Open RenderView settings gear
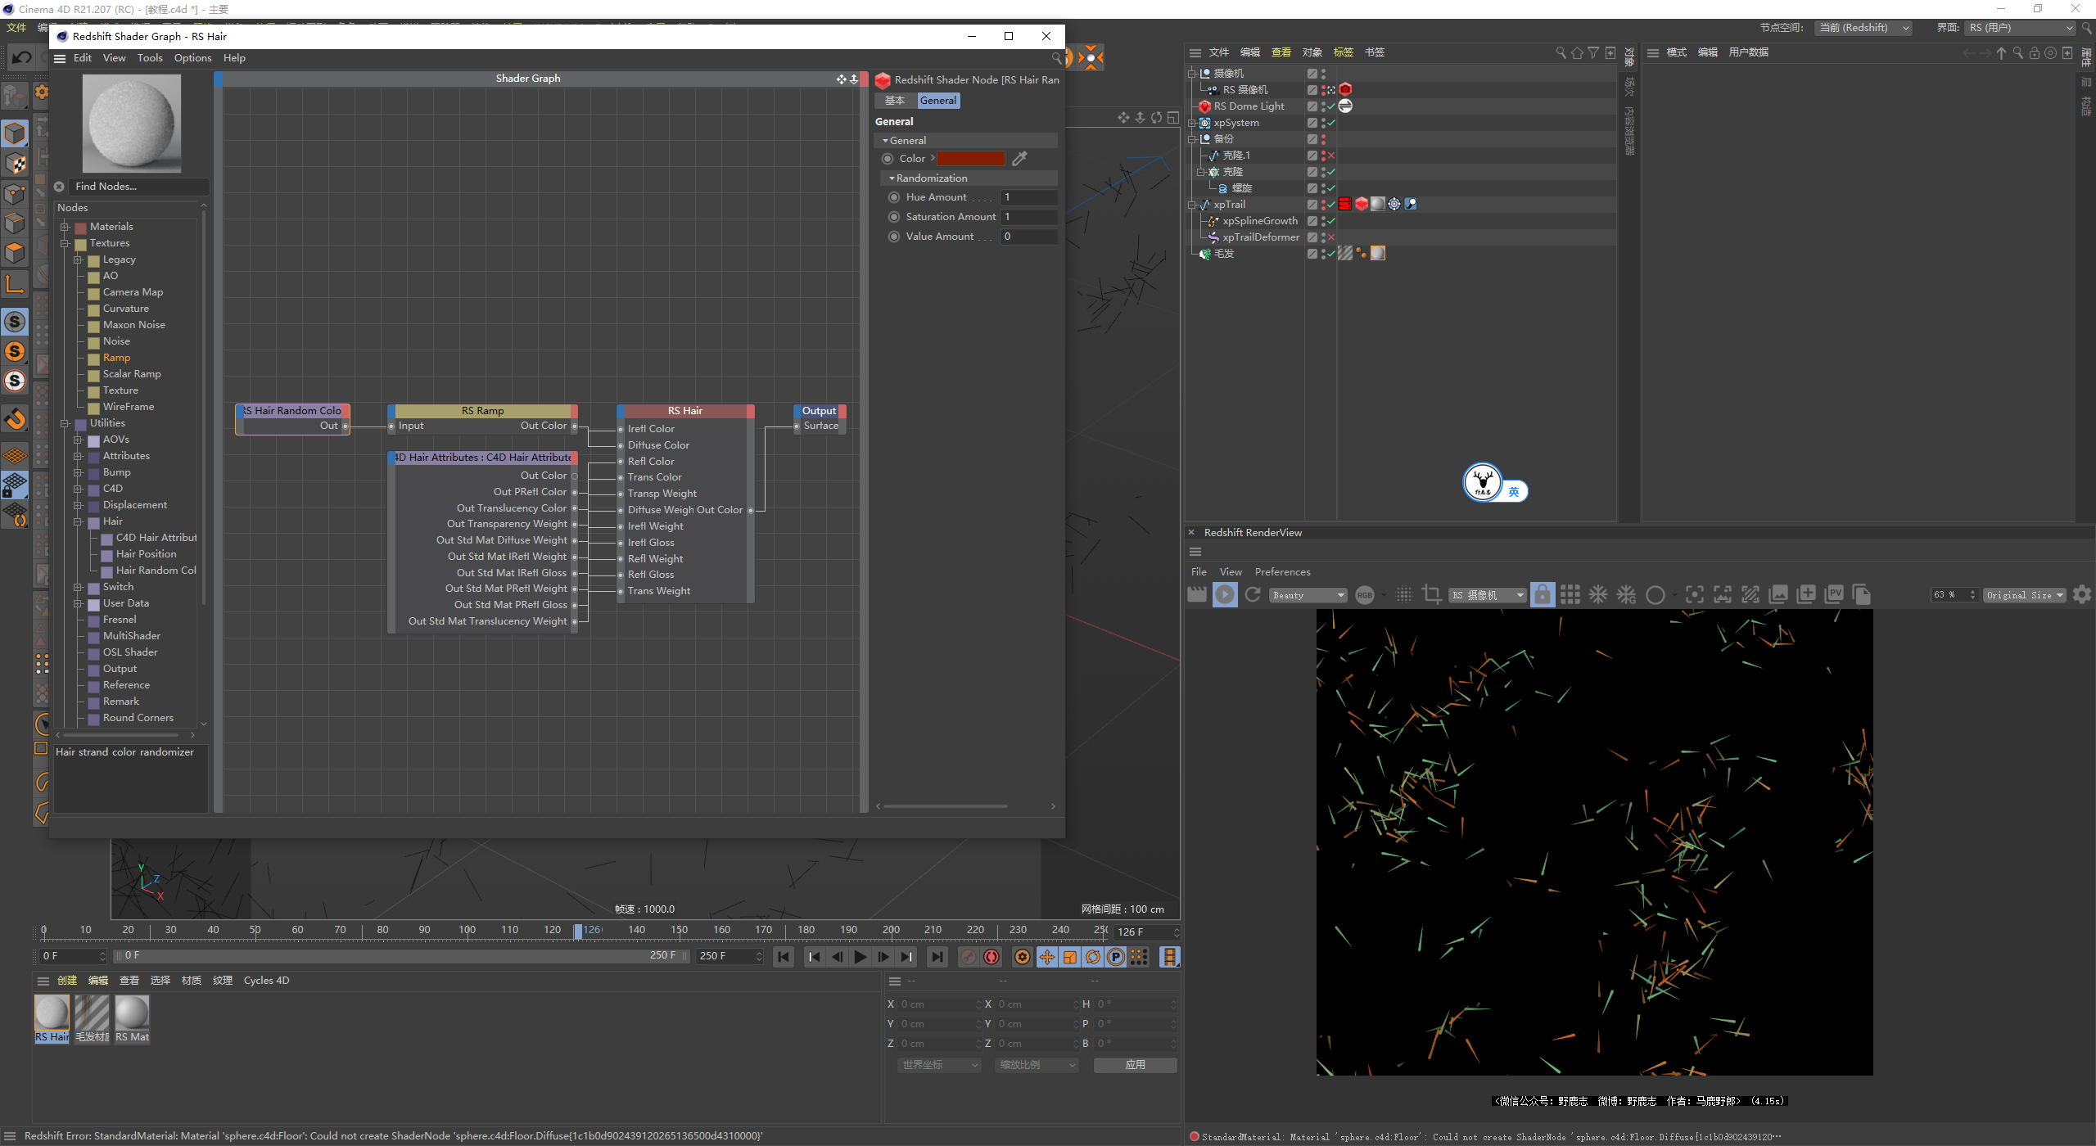2096x1146 pixels. (2081, 595)
